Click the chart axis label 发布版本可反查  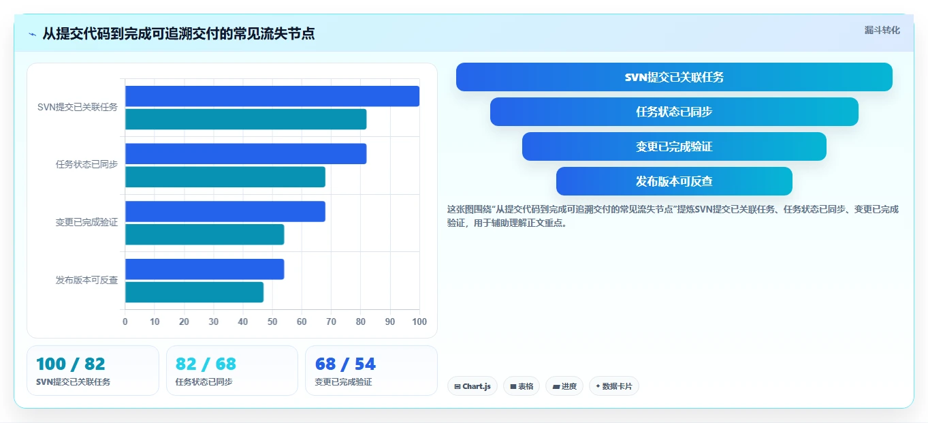tap(86, 280)
